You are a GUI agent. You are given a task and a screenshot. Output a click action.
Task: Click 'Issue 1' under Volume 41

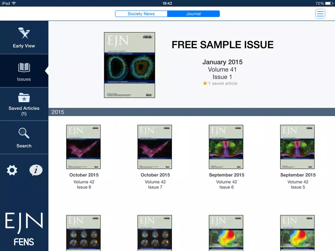click(222, 77)
